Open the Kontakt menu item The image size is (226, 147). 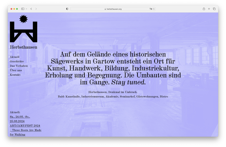[15, 75]
